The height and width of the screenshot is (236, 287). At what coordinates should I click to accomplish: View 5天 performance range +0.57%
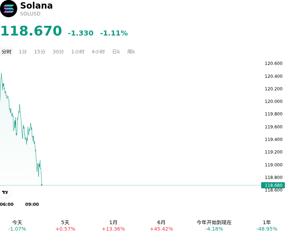(x=65, y=226)
